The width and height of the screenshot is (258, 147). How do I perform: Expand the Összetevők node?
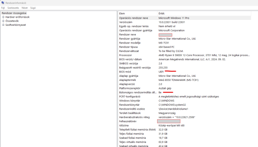click(x=3, y=21)
